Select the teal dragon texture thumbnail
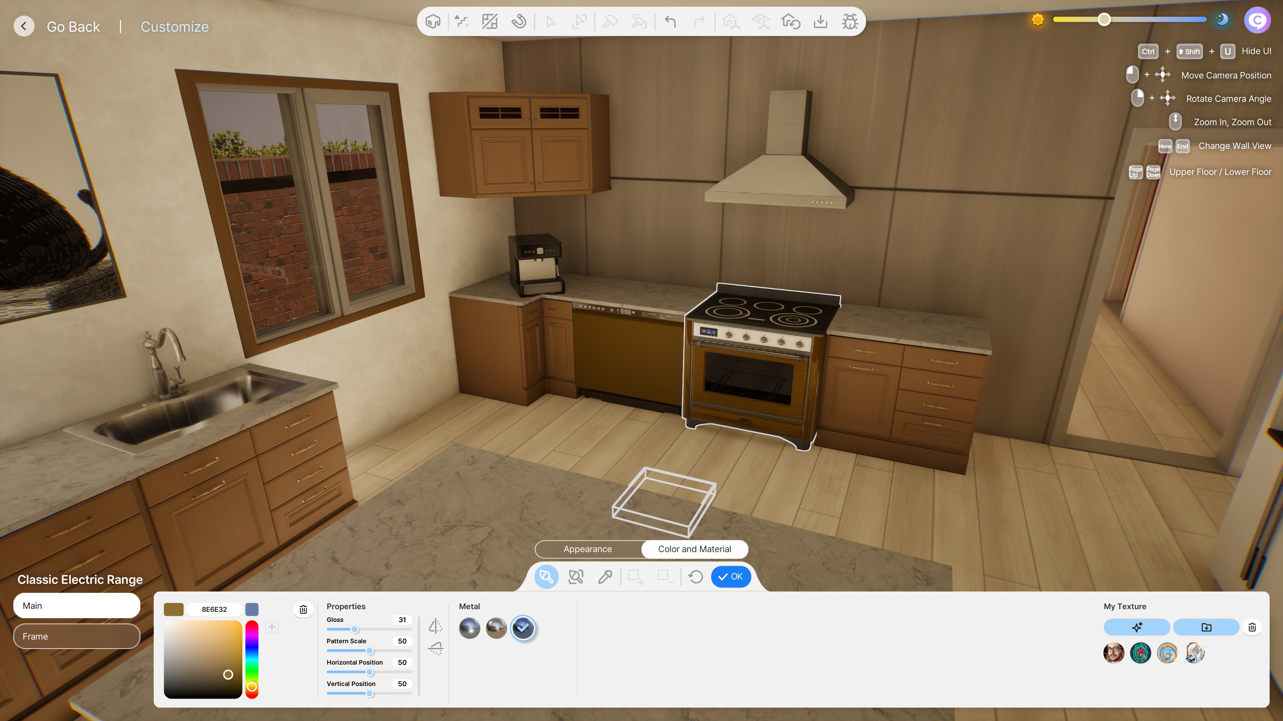 pos(1141,653)
